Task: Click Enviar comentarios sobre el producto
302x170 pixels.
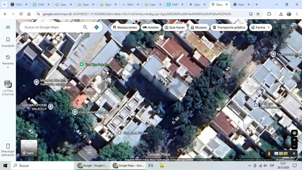Action: 254,160
